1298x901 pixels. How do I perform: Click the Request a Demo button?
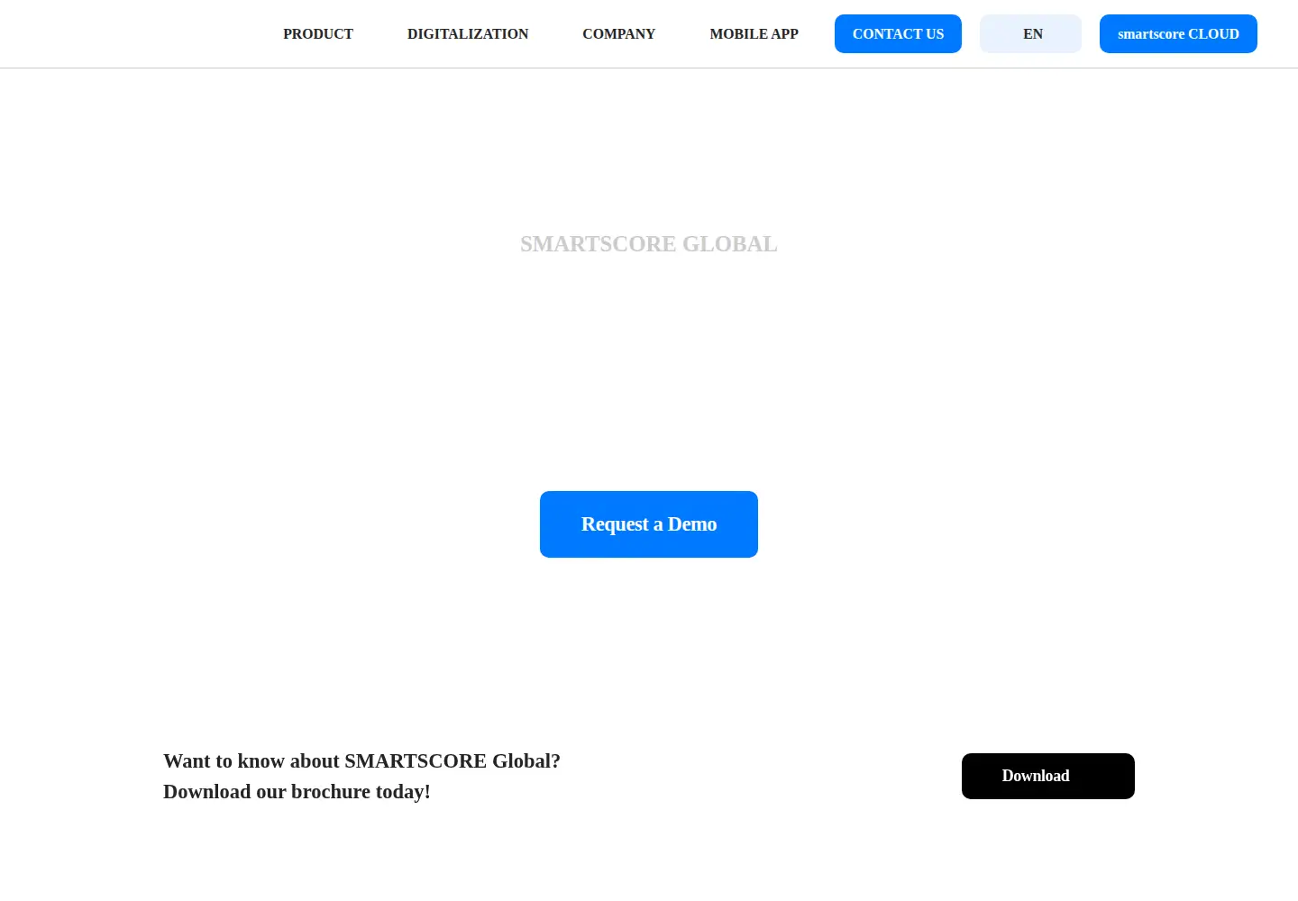pyautogui.click(x=649, y=524)
